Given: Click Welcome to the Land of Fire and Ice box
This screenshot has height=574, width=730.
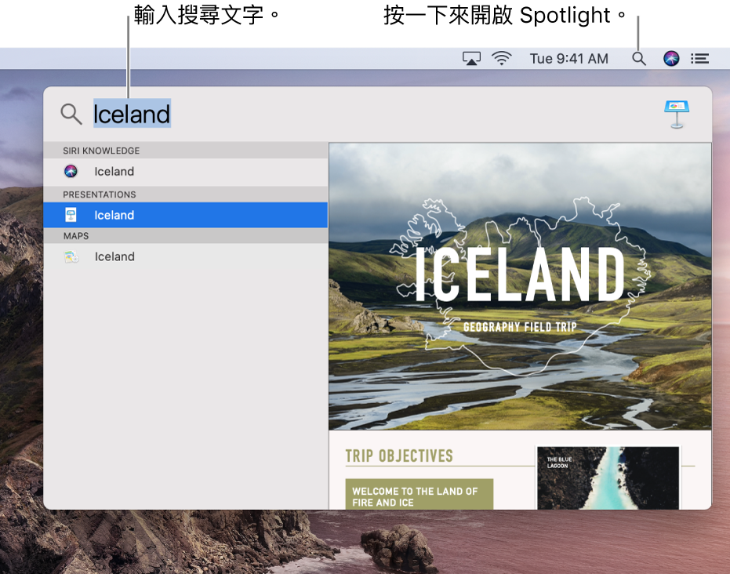Looking at the screenshot, I should click(419, 494).
